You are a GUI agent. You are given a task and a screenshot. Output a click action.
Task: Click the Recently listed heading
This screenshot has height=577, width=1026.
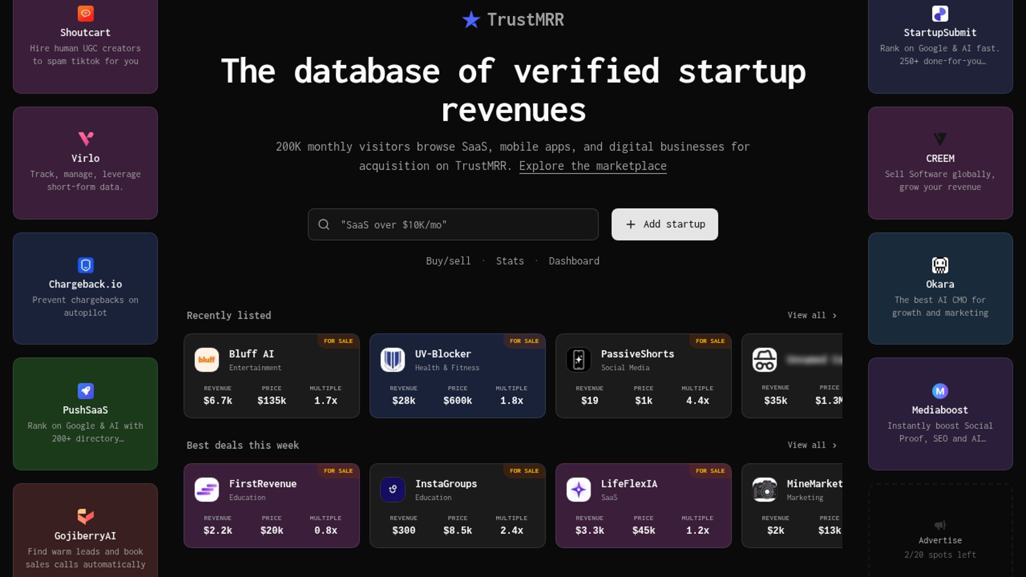[x=229, y=316]
